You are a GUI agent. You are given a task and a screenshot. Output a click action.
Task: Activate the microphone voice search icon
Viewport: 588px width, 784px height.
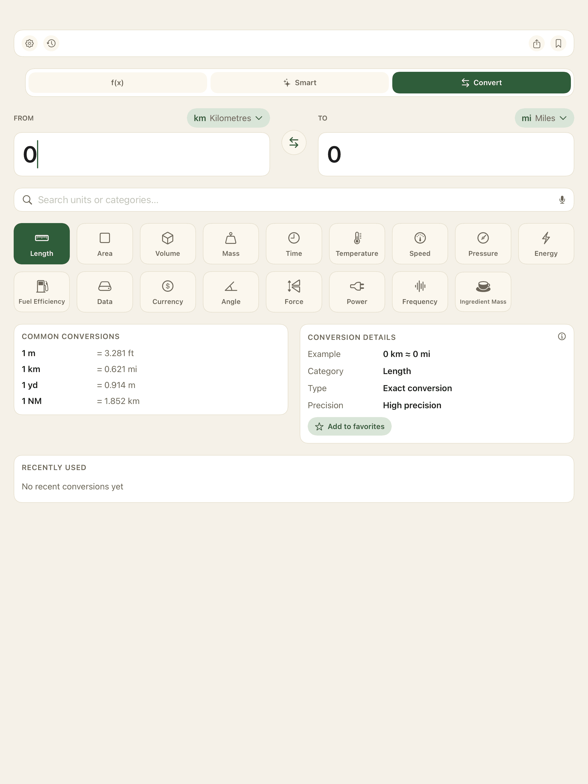[562, 200]
